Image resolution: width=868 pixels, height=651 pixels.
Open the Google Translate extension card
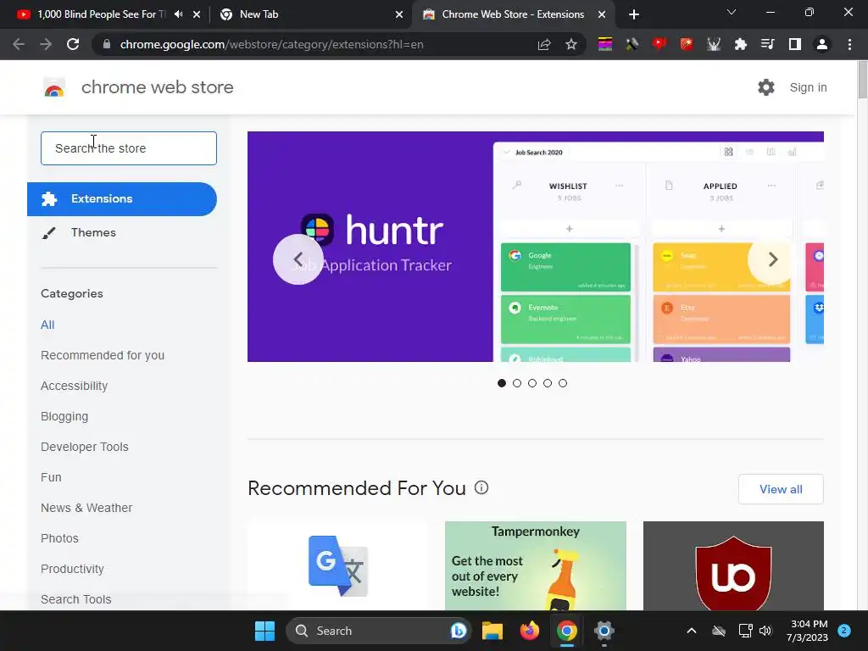[337, 565]
